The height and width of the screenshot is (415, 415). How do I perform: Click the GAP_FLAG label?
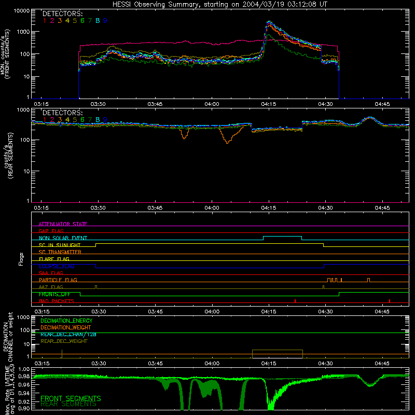[51, 231]
